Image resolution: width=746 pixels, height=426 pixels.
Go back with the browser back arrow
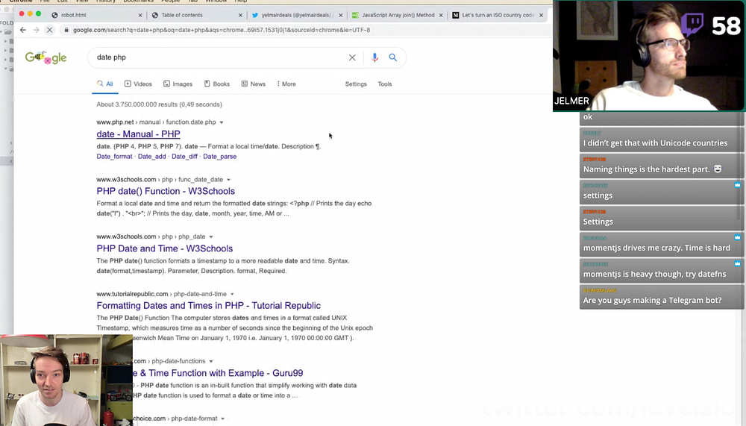pos(23,30)
